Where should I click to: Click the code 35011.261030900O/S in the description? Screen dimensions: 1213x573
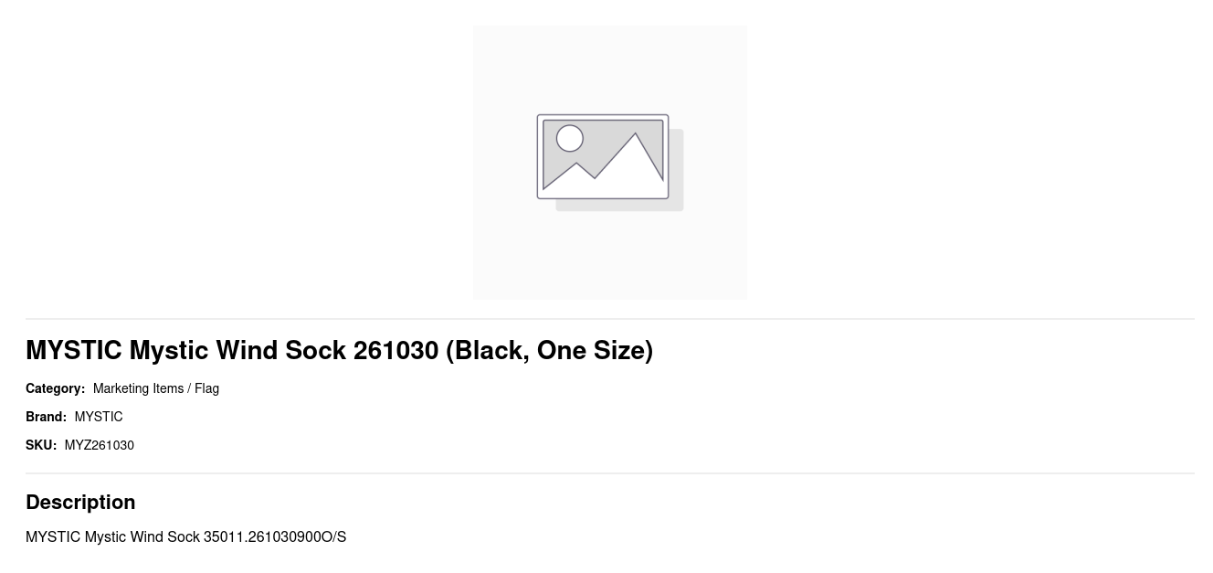275,536
